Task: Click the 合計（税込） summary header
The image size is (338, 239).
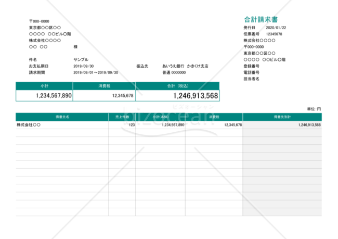Action: tap(178, 86)
